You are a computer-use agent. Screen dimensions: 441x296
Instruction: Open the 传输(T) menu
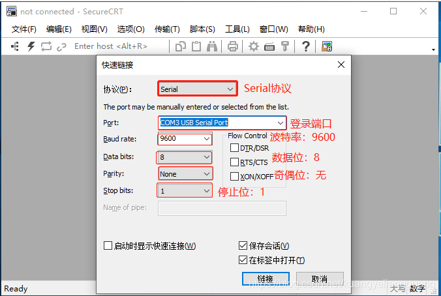click(167, 29)
